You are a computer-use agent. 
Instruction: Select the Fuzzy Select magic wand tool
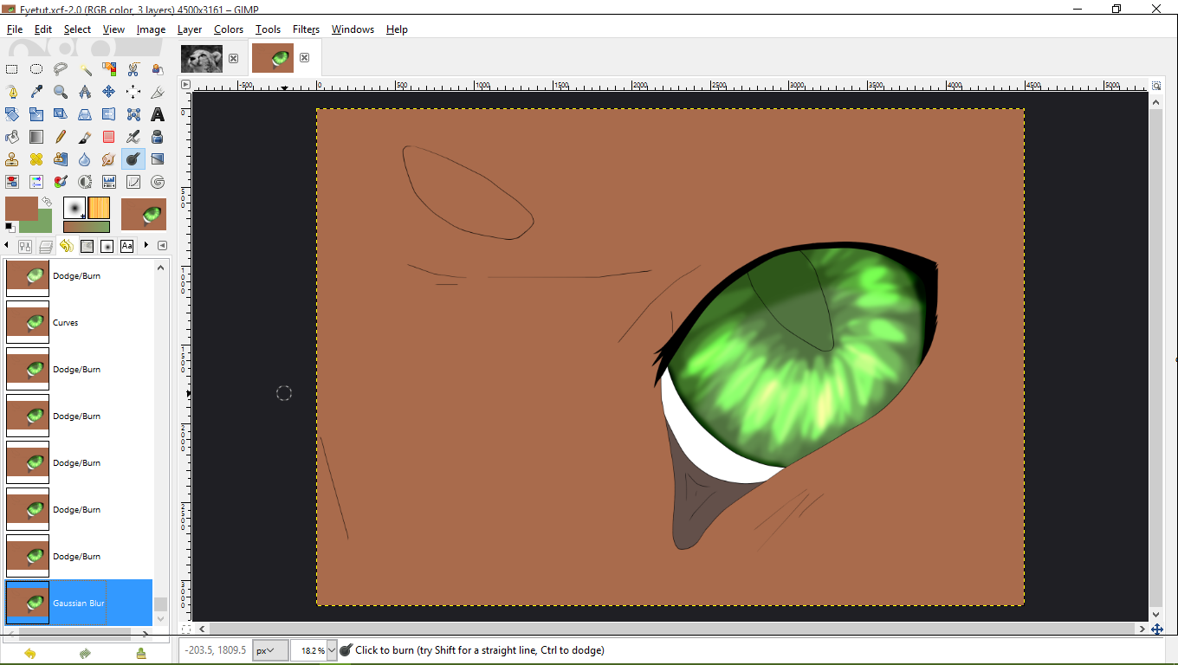[85, 69]
